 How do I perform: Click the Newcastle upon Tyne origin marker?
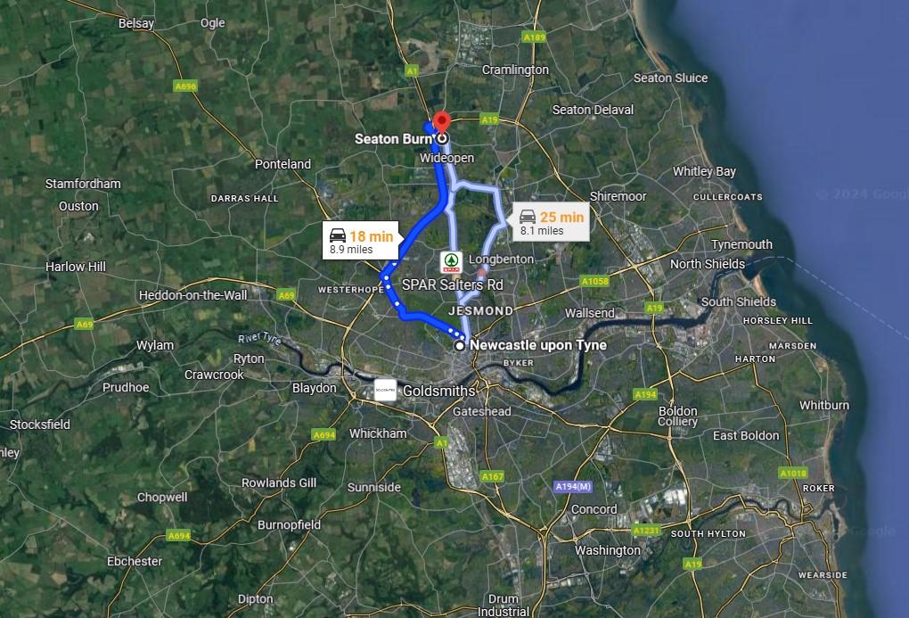coord(459,345)
